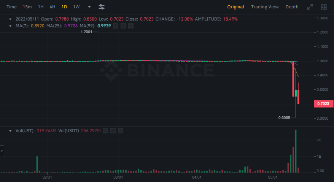Collapse the MA indicator legend
334x182 pixels.
pos(10,25)
